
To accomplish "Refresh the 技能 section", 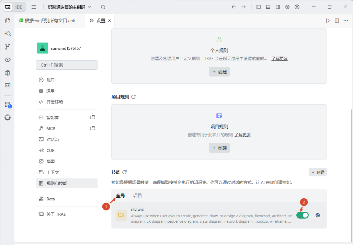I will point(125,172).
